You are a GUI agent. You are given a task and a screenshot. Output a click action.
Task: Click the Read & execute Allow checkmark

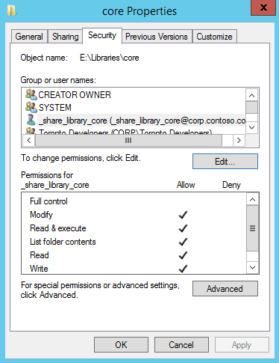pyautogui.click(x=183, y=228)
